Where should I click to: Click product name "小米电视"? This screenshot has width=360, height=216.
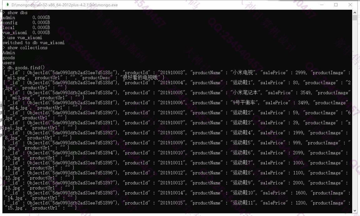pyautogui.click(x=243, y=73)
